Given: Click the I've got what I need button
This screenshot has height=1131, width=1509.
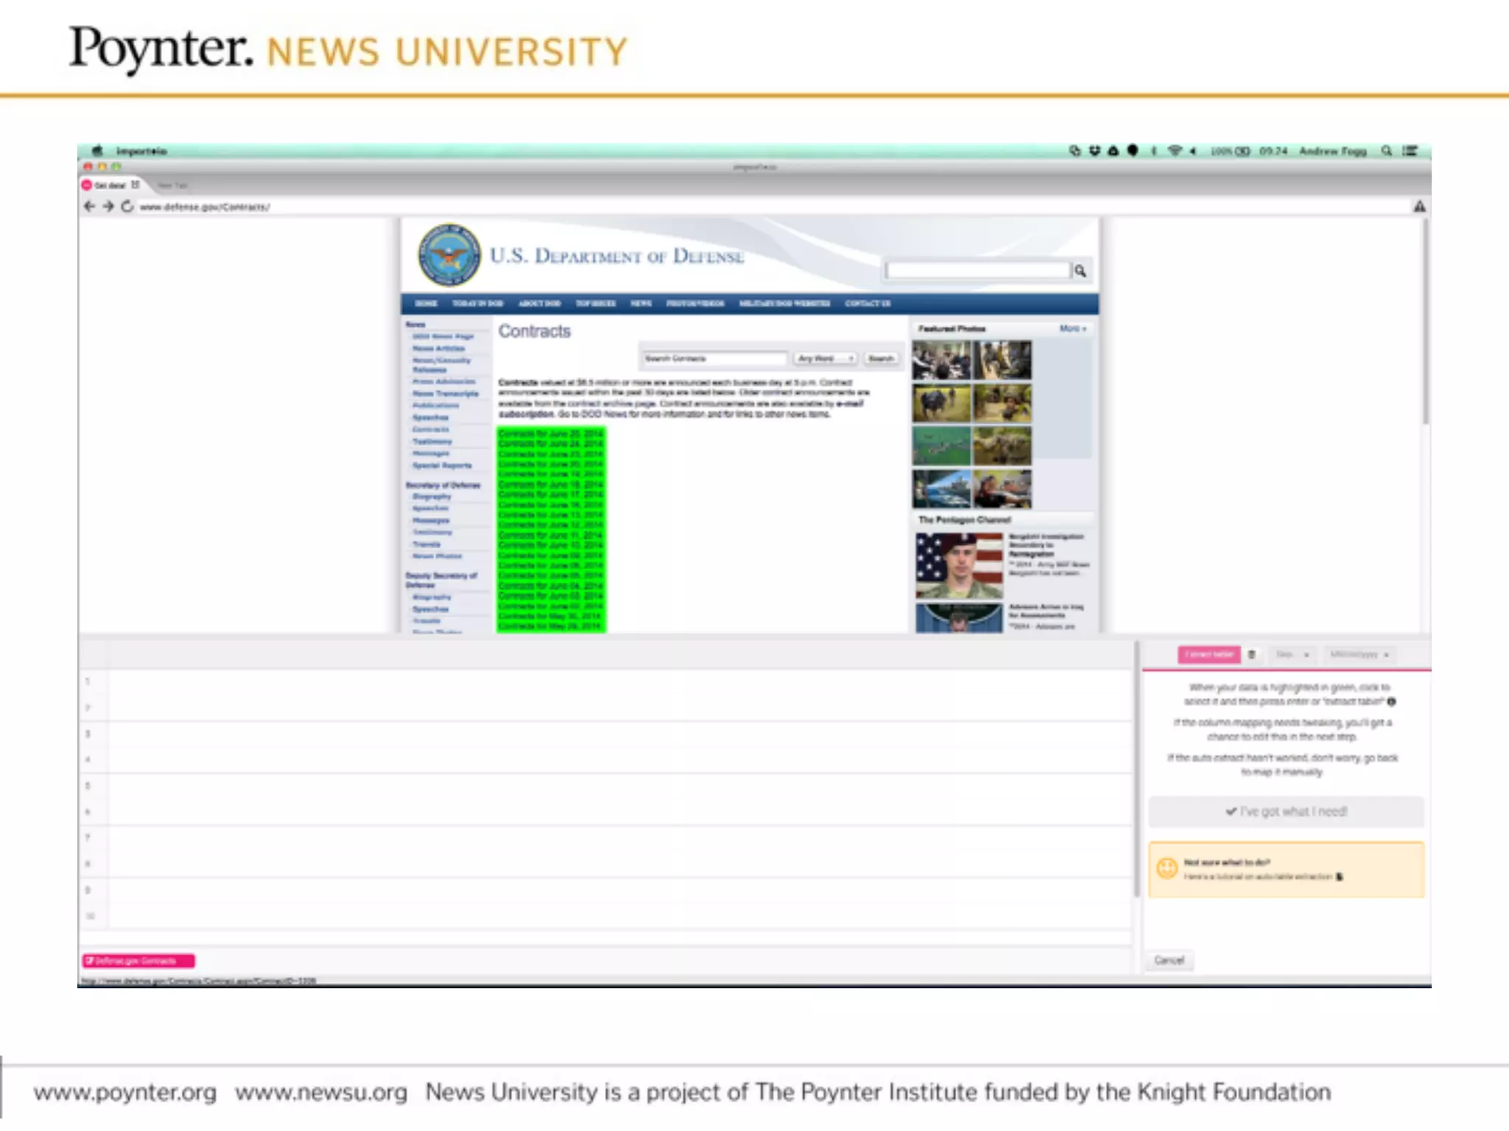Looking at the screenshot, I should (1286, 811).
